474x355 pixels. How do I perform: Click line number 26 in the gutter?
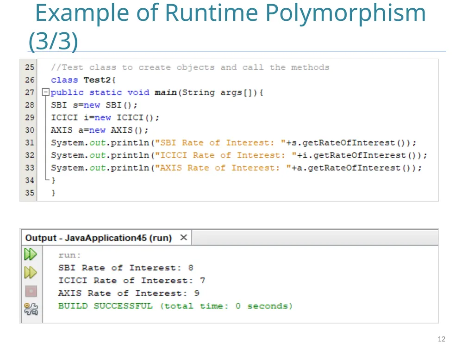(x=30, y=80)
